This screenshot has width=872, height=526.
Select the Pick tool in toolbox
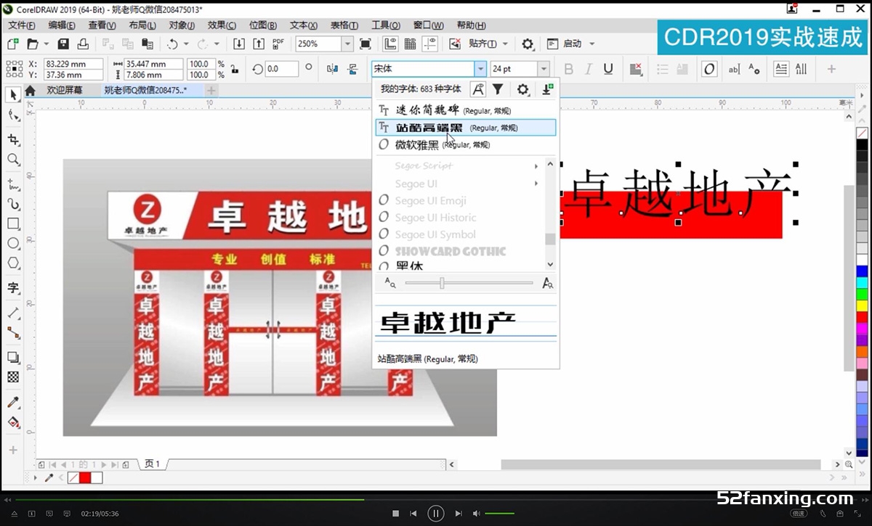point(13,95)
